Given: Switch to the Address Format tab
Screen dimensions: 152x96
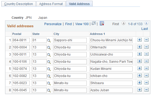Looking at the screenshot, I should pos(51,4).
